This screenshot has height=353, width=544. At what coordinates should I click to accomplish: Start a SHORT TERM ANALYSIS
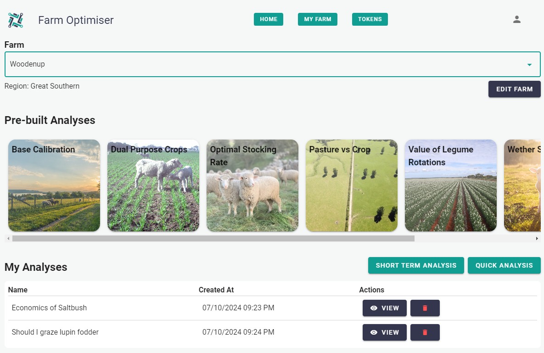[415, 265]
